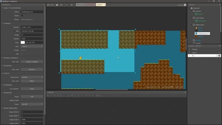Viewport: 222px width, 125px height.
Task: Open the Blend mode dropdown
Action: click(32, 77)
